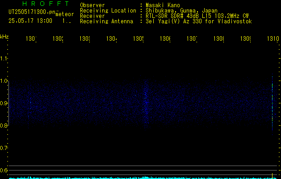The height and width of the screenshot is (179, 281).
Task: Click the 1305 time axis label
Action: (138, 39)
